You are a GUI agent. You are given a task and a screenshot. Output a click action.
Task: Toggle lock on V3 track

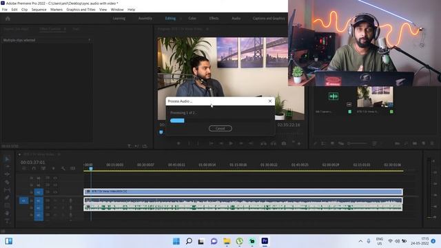click(x=32, y=178)
